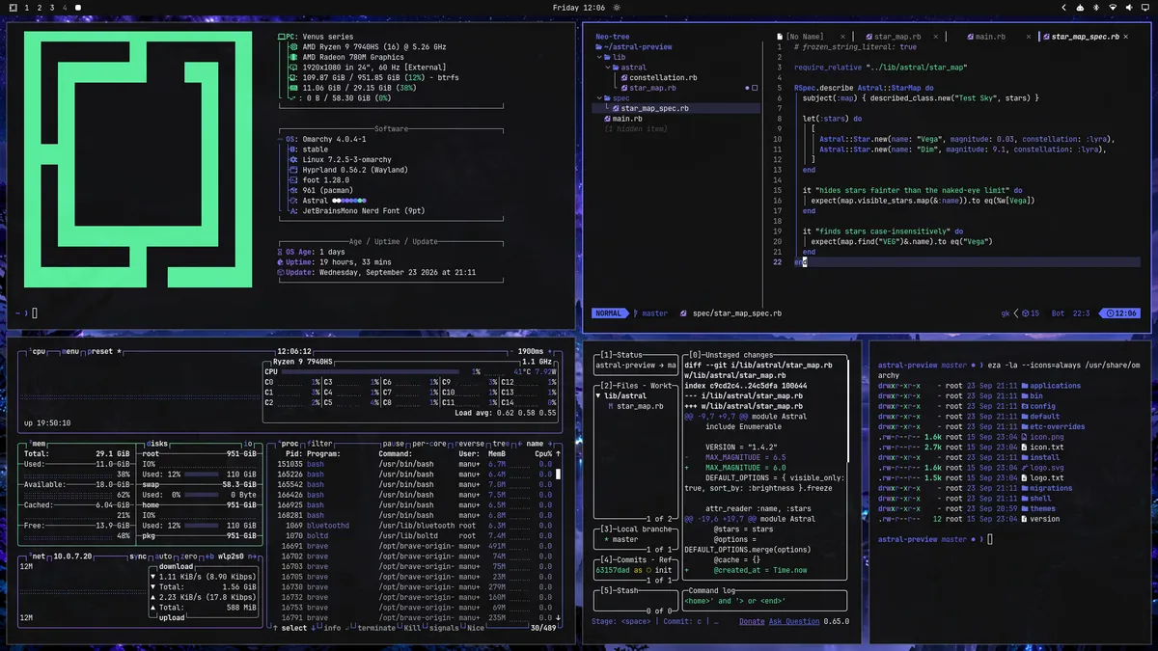Click the folder icon next to themes
The image size is (1158, 651).
1024,508
